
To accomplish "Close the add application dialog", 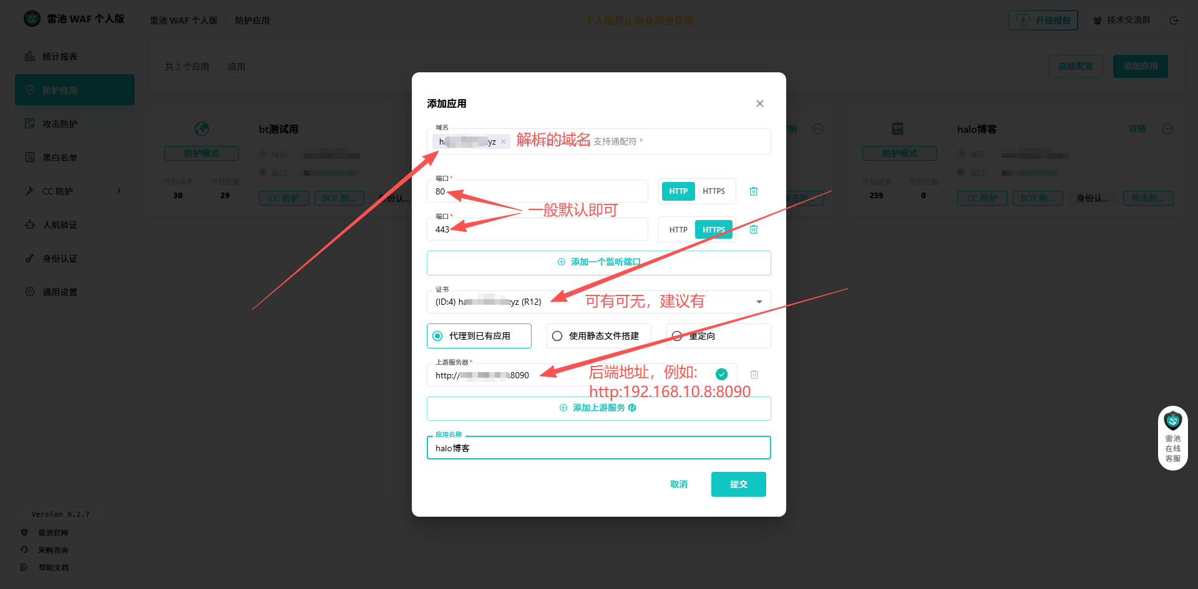I will (759, 103).
